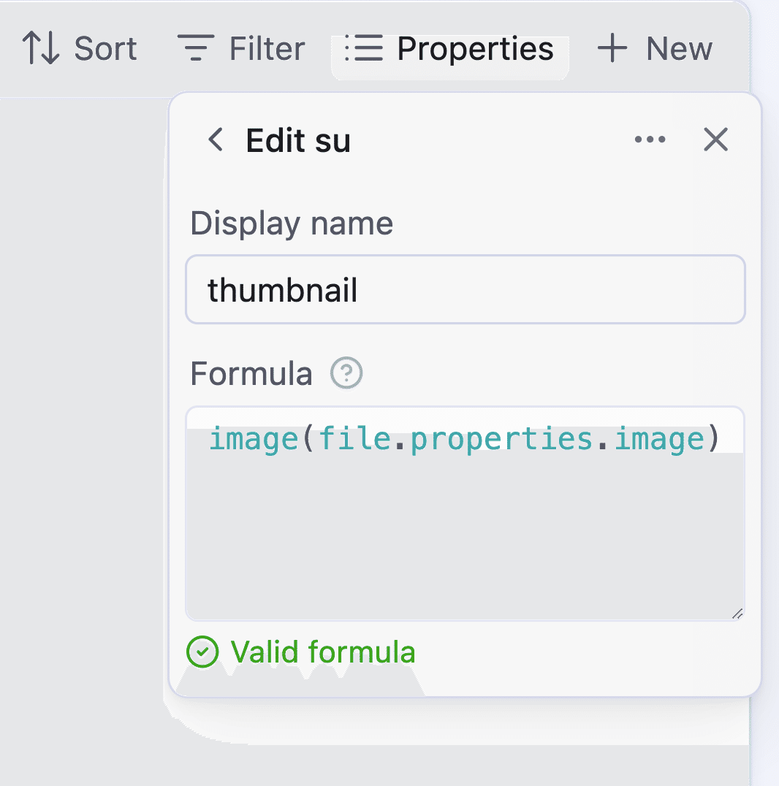This screenshot has width=779, height=786.
Task: Open the Formula help question icon
Action: pos(346,374)
